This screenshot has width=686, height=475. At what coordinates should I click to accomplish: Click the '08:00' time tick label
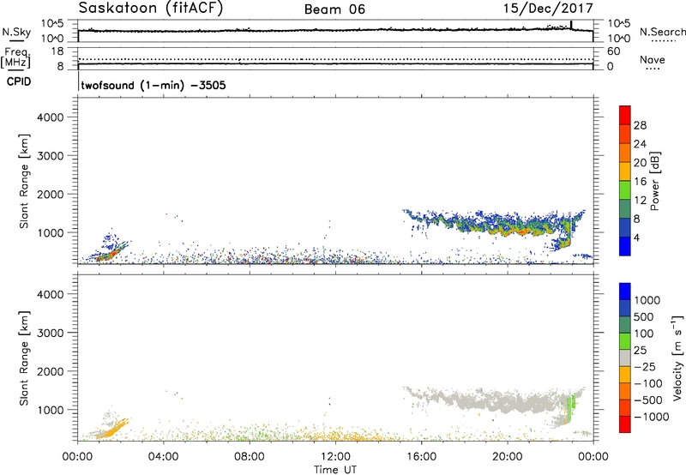(250, 457)
